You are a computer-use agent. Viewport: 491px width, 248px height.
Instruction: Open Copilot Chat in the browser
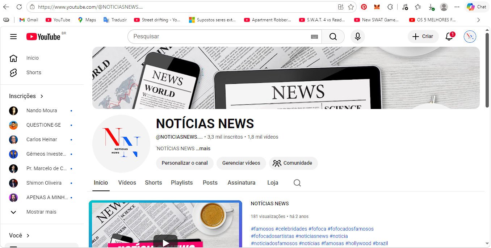click(476, 7)
